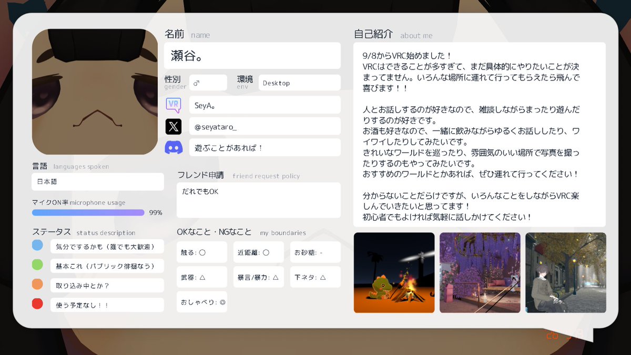Click status text 気分でするかも（誰でも大歓迎）

coord(107,247)
